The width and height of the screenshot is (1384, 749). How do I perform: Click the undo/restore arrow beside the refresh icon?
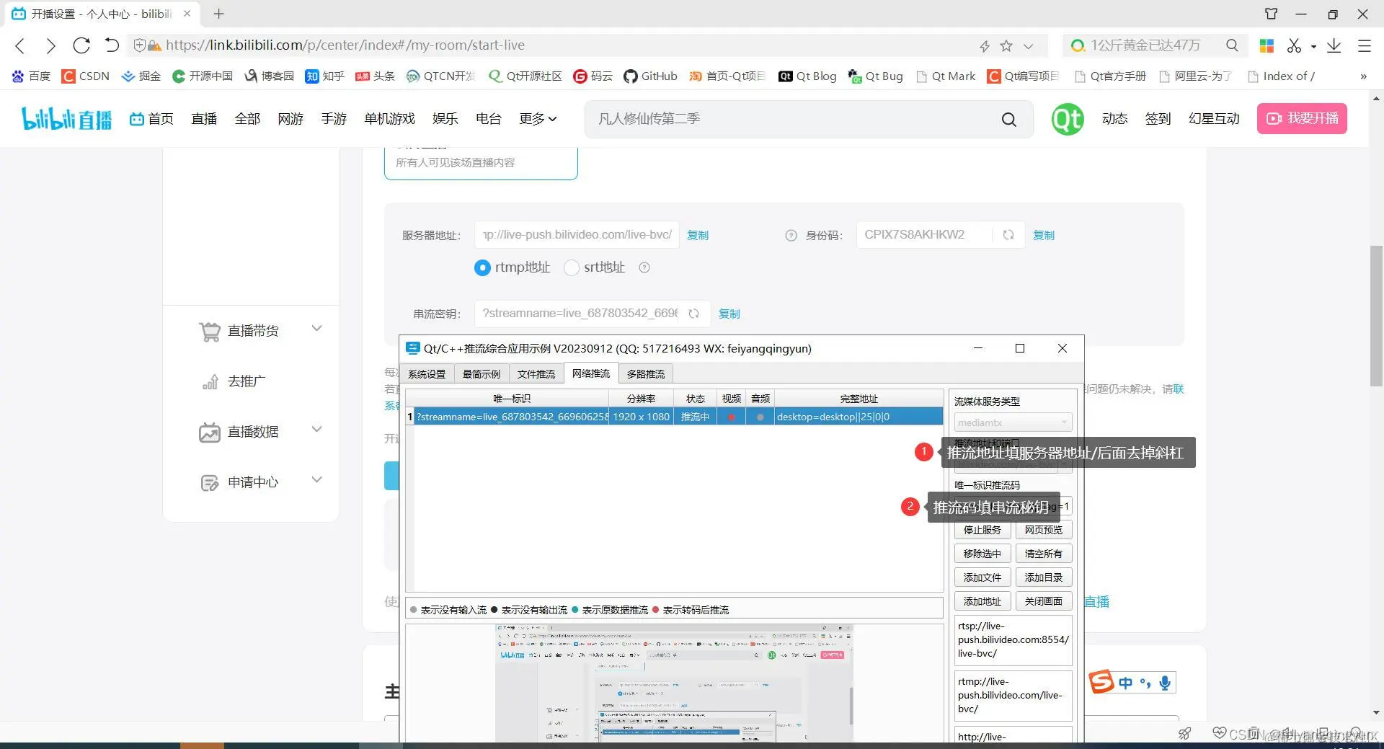point(112,45)
